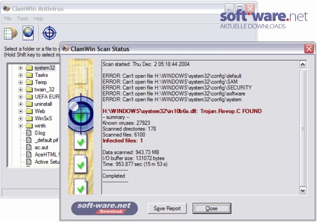The image size is (317, 222).
Task: Click the ac.aut file icon
Action: tap(29, 147)
